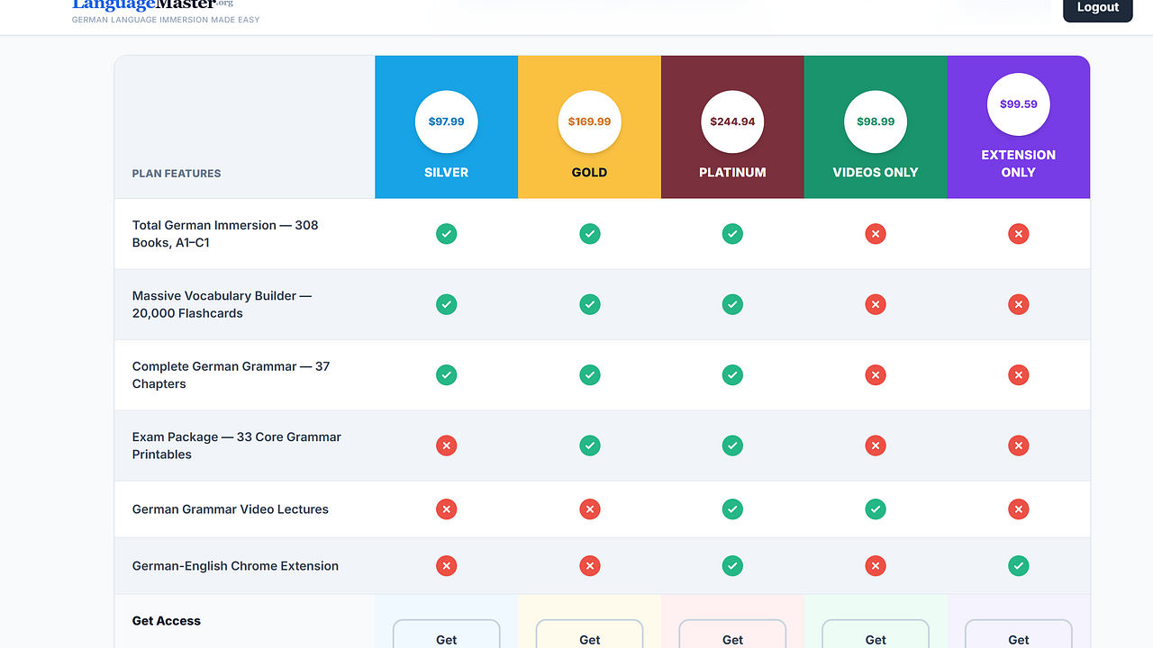Click Gold cross for Chrome Extension row
Screen dimensions: 1153x648
click(589, 566)
